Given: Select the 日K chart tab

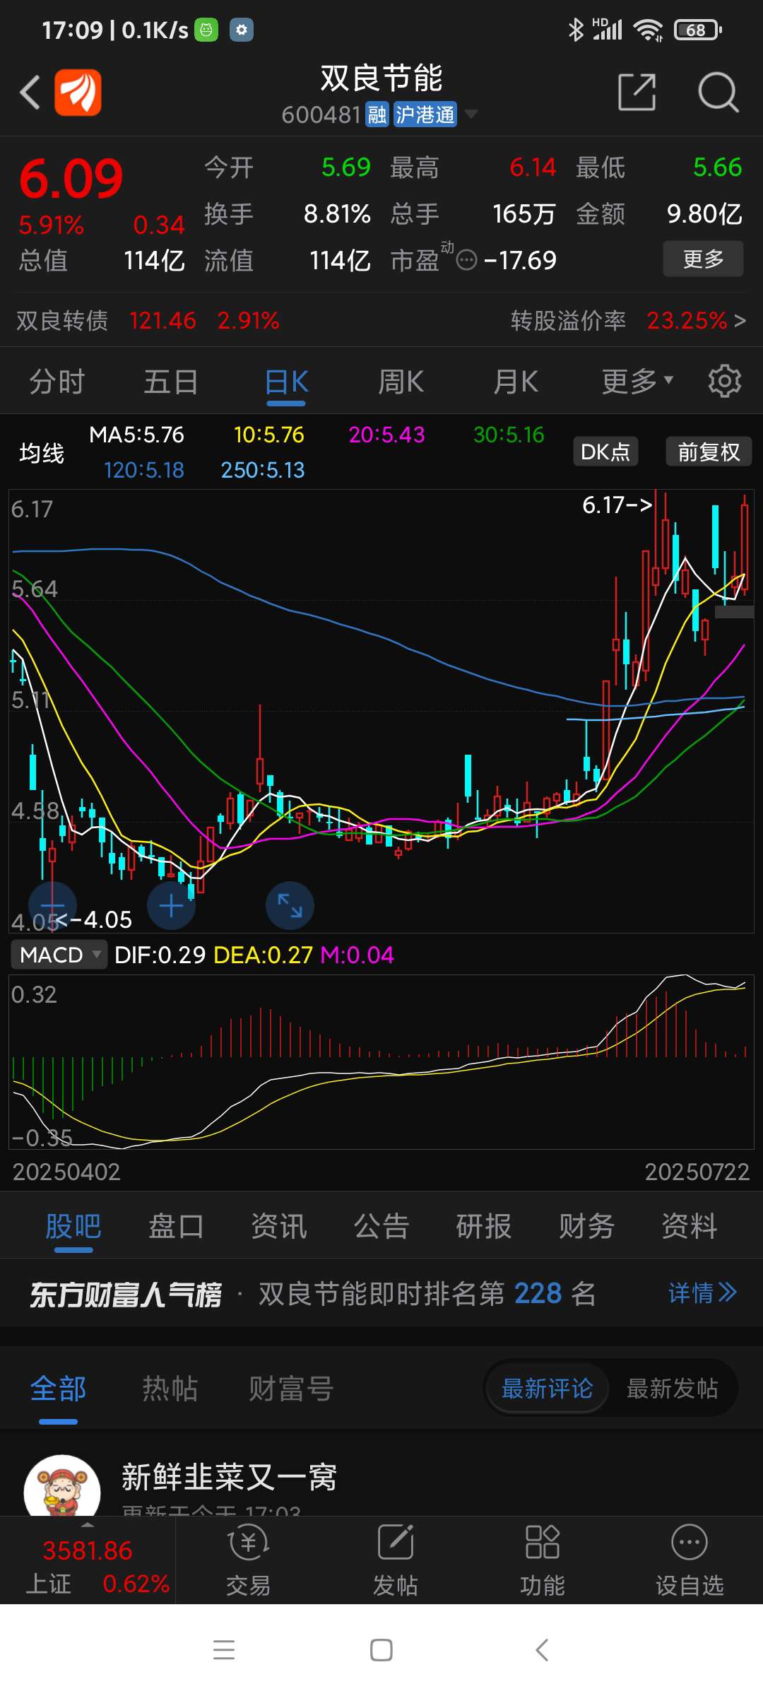Looking at the screenshot, I should [x=286, y=382].
